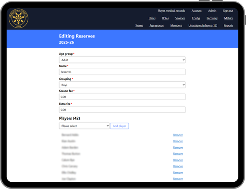
Task: Open the Users admin page
Action: click(152, 18)
